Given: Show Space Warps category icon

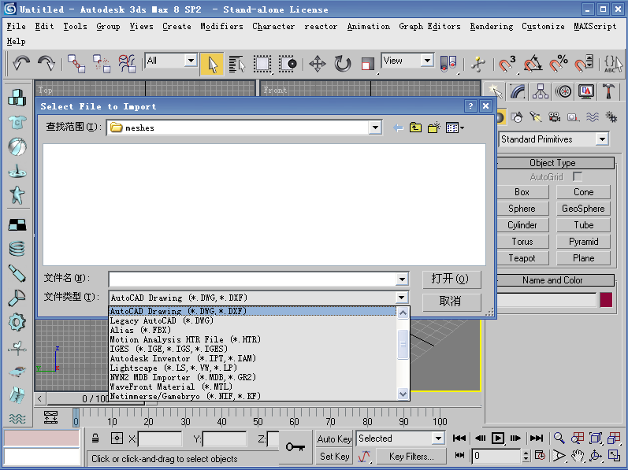Looking at the screenshot, I should (593, 117).
